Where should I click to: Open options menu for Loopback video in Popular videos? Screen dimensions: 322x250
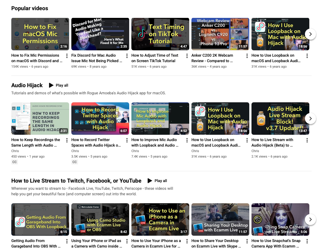tap(307, 56)
